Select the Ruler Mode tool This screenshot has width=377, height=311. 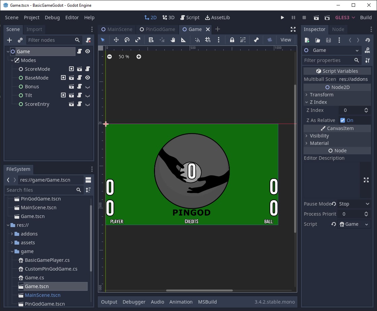click(x=184, y=40)
